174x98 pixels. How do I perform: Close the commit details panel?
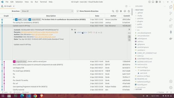[129, 29]
